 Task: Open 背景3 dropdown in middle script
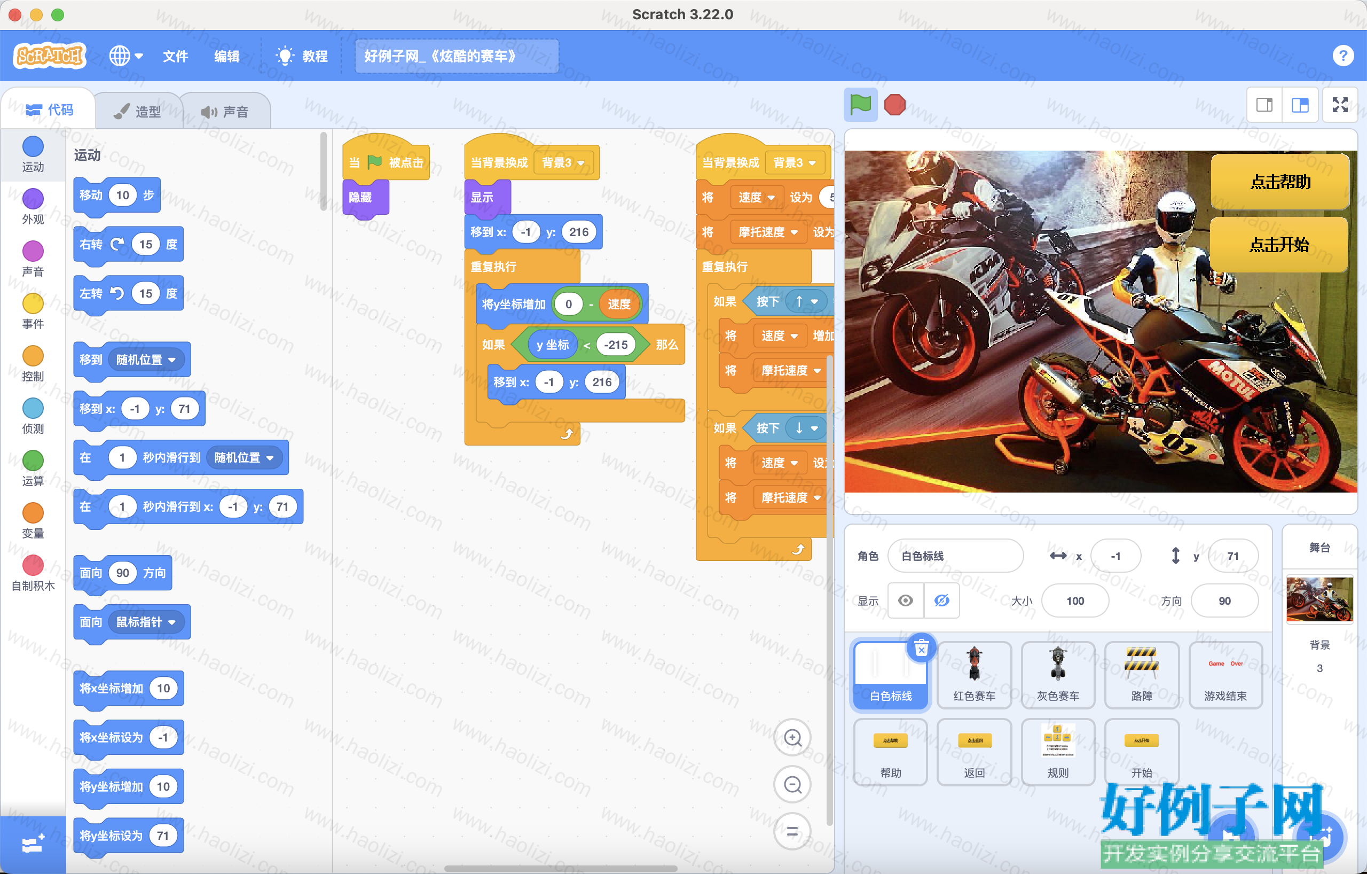[564, 162]
